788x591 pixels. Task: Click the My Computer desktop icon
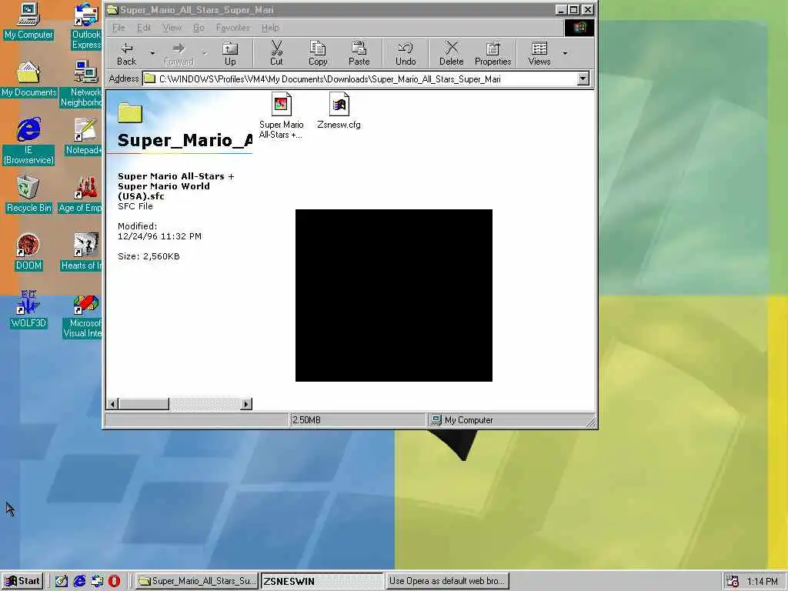pyautogui.click(x=28, y=21)
